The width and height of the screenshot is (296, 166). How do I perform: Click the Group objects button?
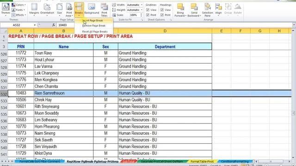[228, 9]
